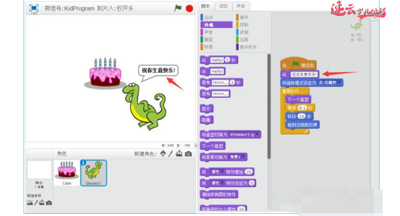The image size is (400, 216).
Task: Click the 下一个造型 block in the palette
Action: click(213, 146)
